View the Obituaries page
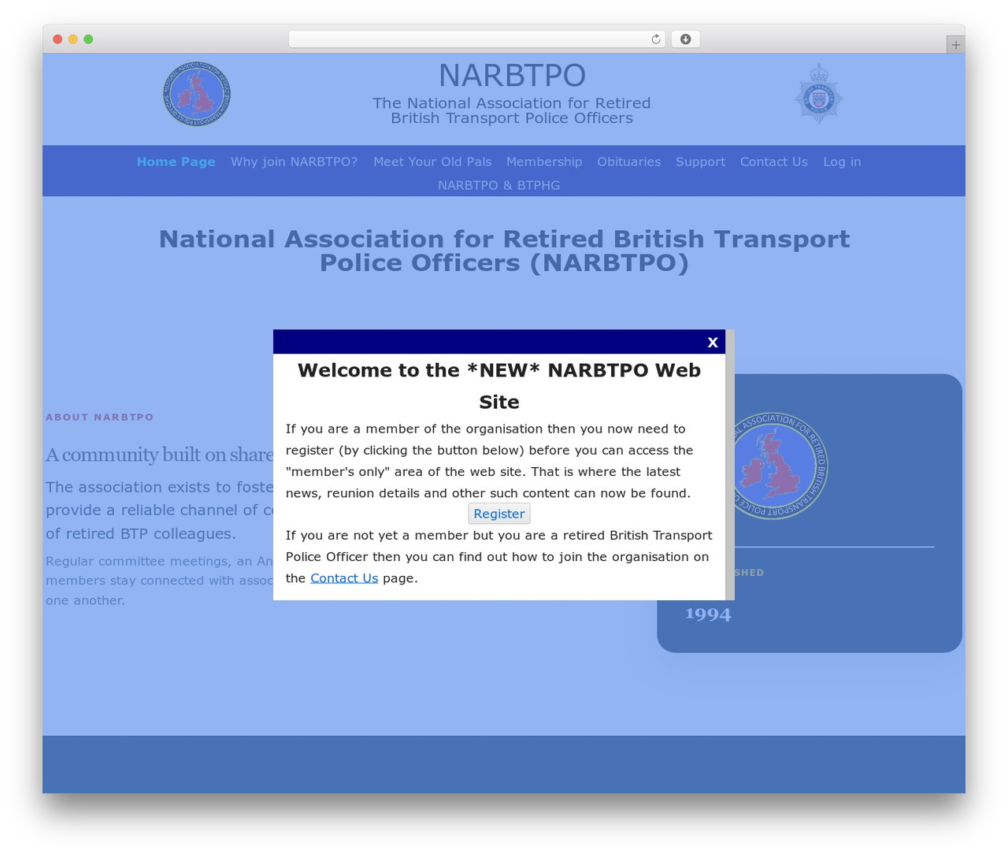The width and height of the screenshot is (1008, 854). pos(629,162)
